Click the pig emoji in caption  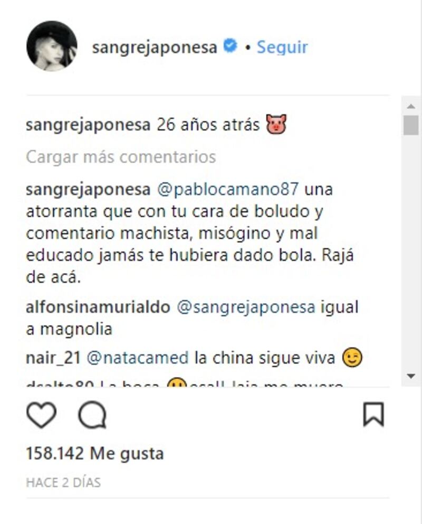click(276, 124)
